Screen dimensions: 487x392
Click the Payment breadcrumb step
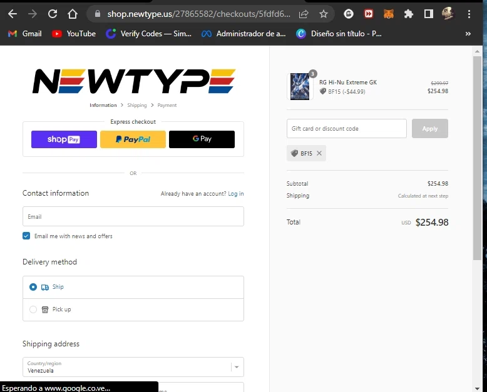pyautogui.click(x=167, y=105)
